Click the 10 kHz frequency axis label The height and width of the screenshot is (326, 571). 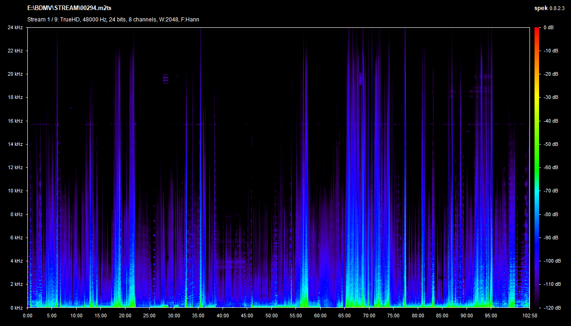point(15,191)
